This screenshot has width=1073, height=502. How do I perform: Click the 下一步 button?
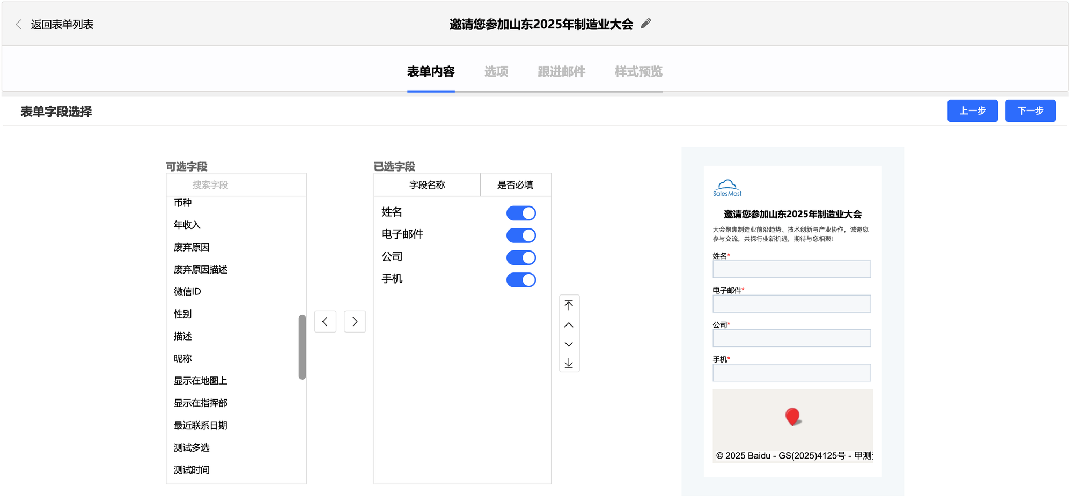1030,111
